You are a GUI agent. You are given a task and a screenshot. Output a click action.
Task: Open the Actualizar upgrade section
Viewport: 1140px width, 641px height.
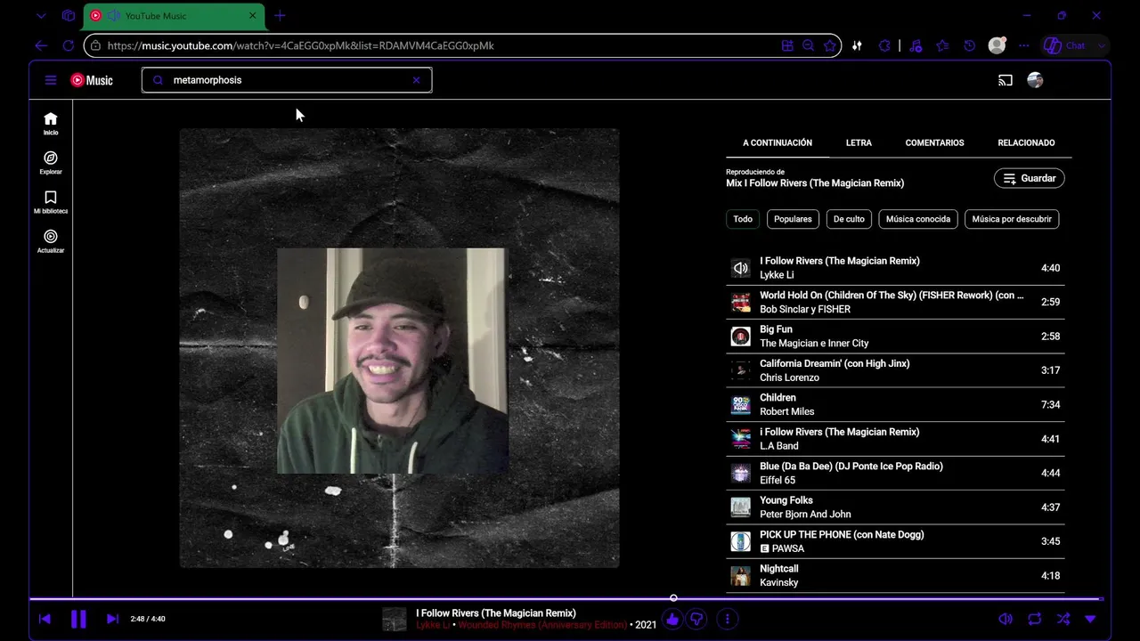point(51,241)
